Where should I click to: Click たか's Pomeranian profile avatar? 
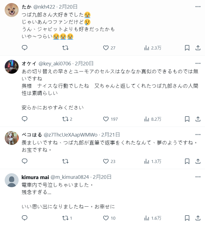(x=12, y=10)
